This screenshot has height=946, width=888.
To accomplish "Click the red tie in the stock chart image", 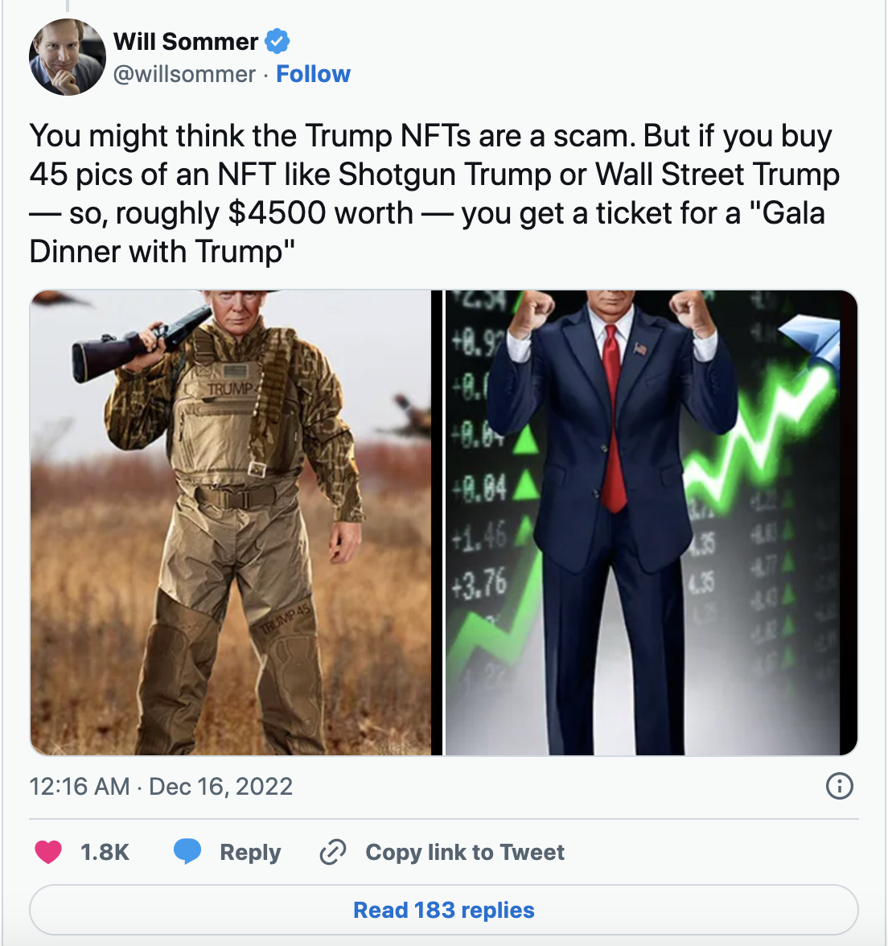I will point(613,417).
